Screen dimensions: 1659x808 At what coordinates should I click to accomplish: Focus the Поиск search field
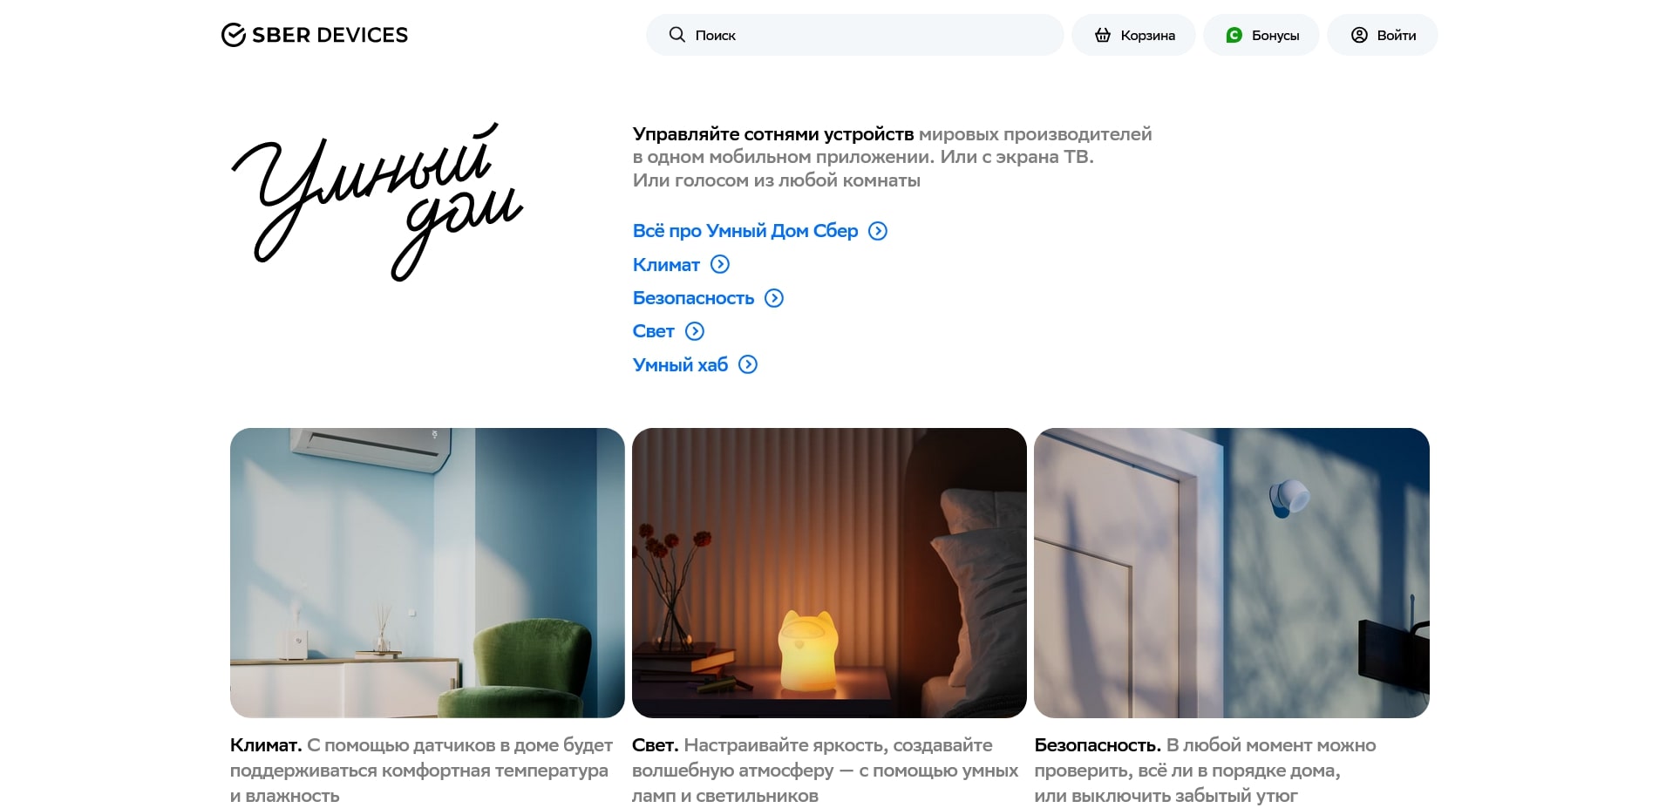pyautogui.click(x=854, y=35)
